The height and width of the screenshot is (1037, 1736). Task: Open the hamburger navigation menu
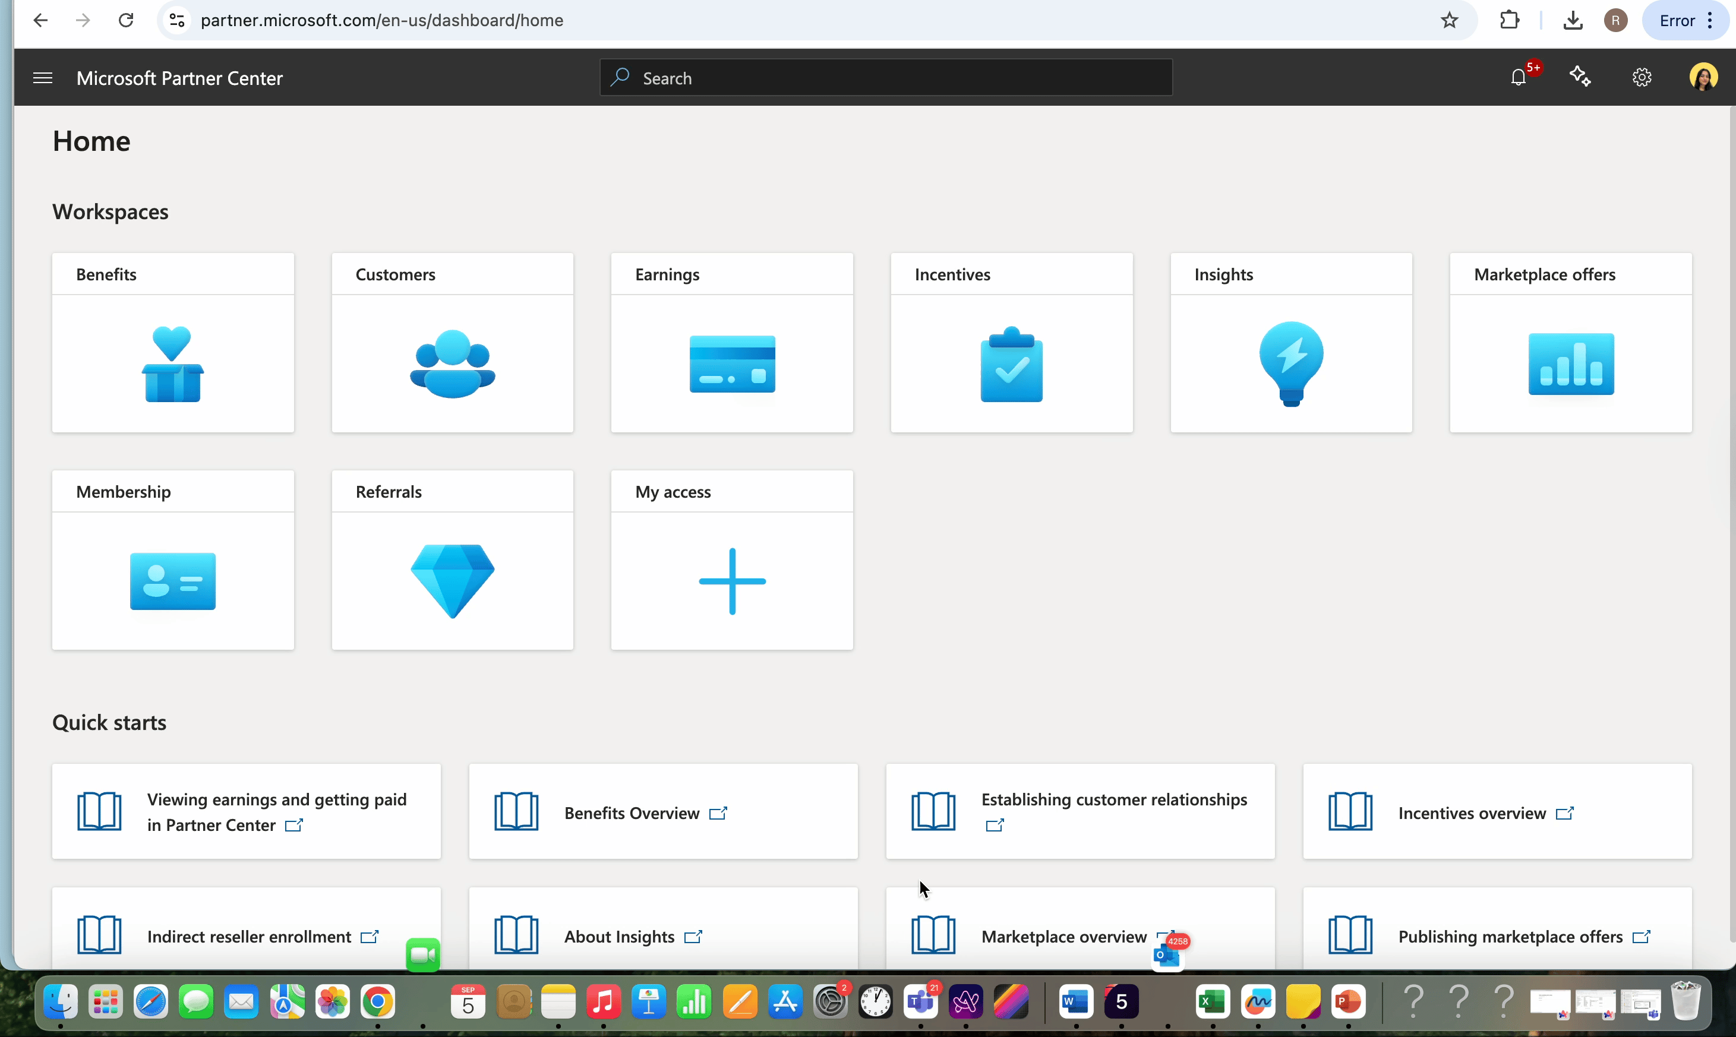pyautogui.click(x=43, y=78)
